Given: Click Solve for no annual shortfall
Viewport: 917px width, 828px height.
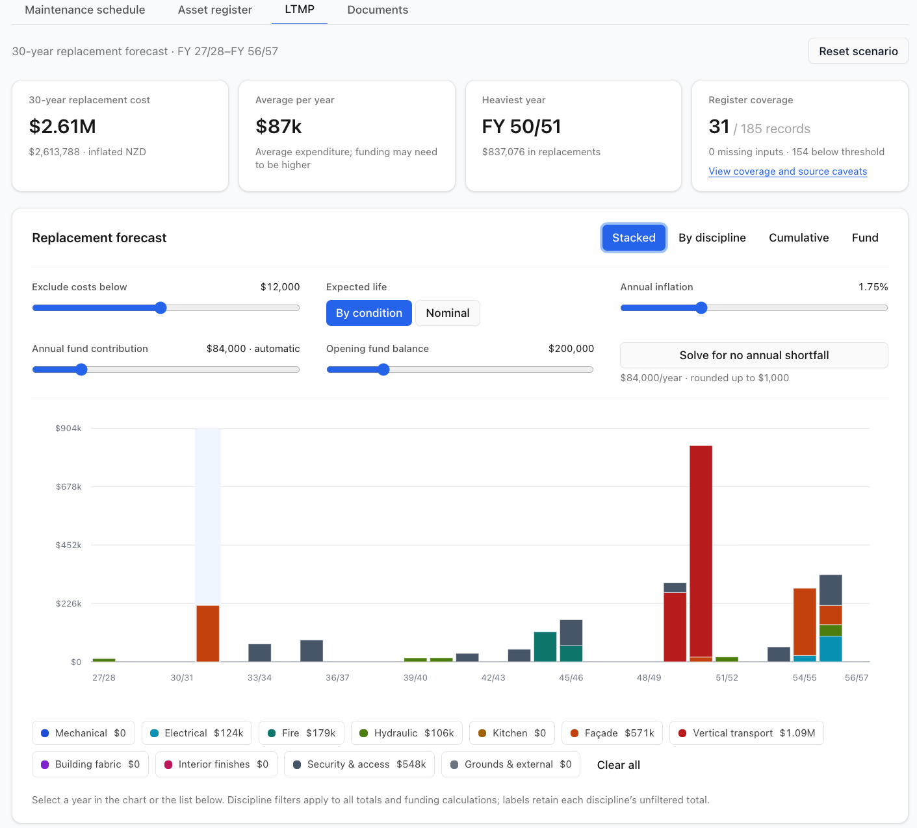Looking at the screenshot, I should point(754,355).
